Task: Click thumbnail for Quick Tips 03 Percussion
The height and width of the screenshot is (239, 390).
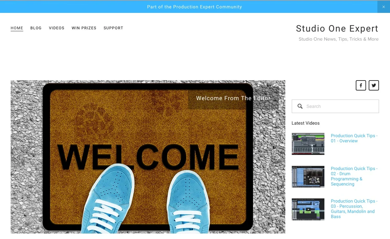Action: pyautogui.click(x=308, y=209)
